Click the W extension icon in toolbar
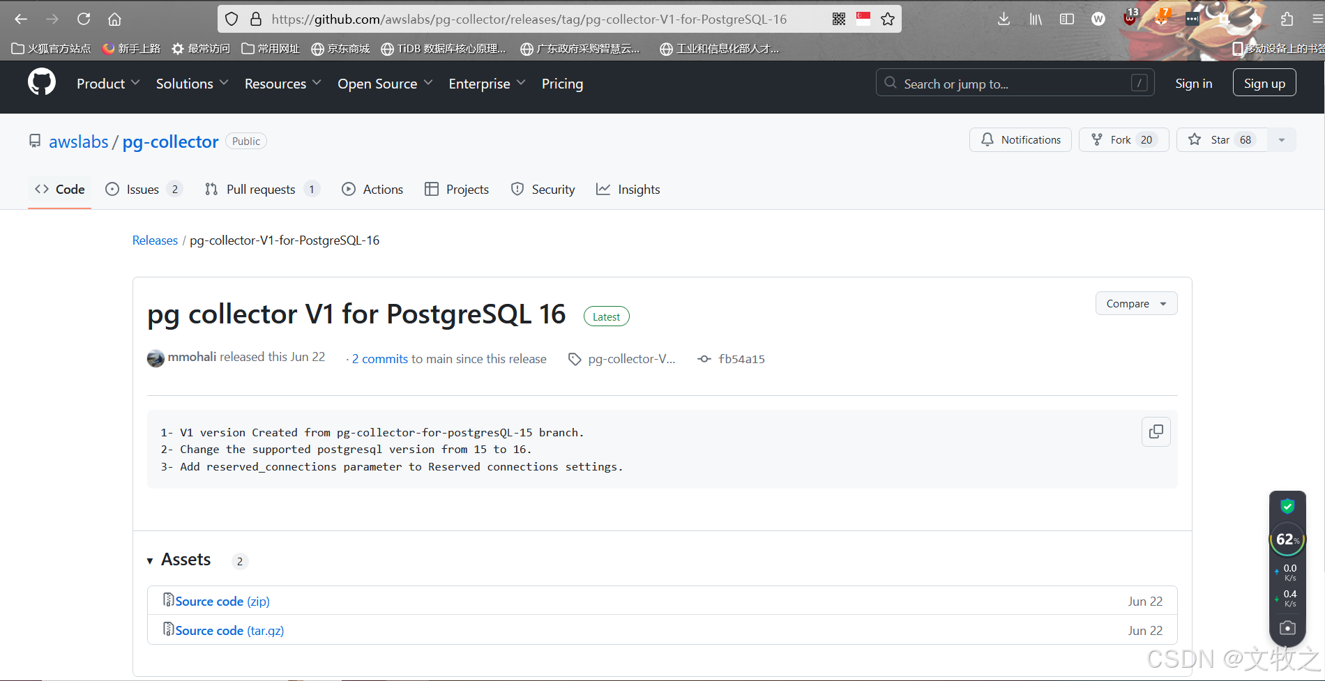Image resolution: width=1325 pixels, height=681 pixels. tap(1098, 20)
